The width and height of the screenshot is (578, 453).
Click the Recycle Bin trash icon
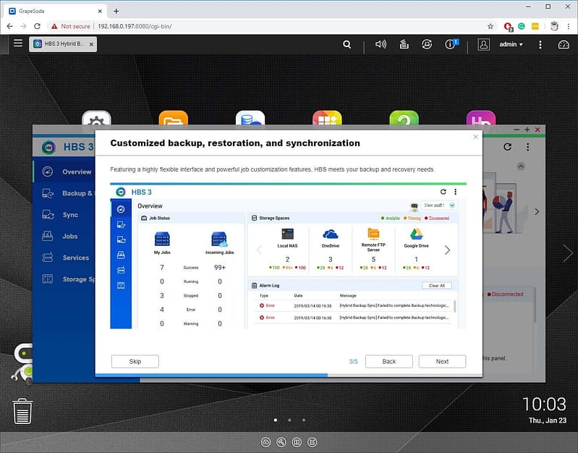[x=22, y=411]
